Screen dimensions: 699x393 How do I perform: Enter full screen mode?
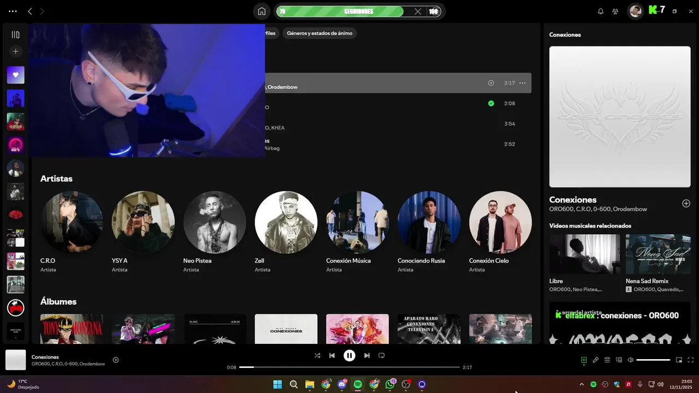[691, 360]
